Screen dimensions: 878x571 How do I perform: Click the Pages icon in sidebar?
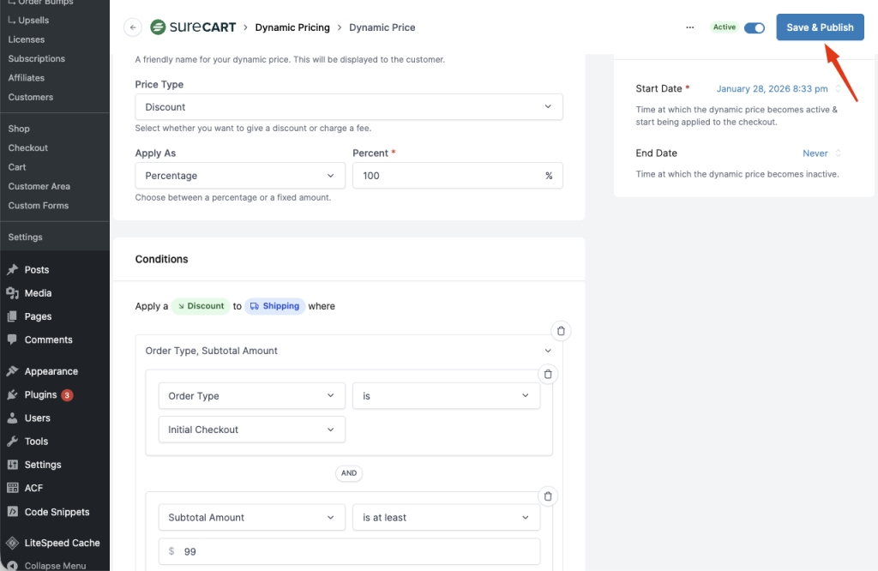click(12, 316)
